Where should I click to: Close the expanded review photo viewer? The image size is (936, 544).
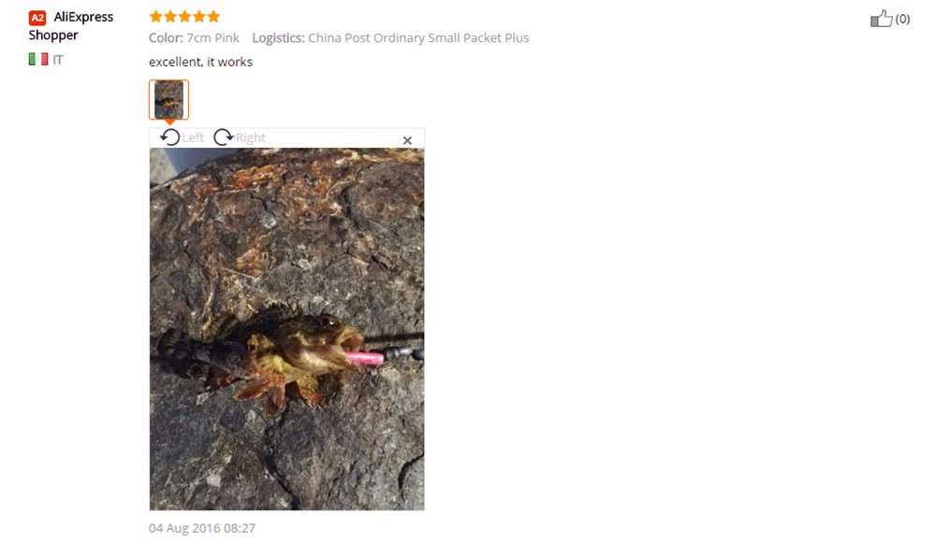click(x=407, y=140)
